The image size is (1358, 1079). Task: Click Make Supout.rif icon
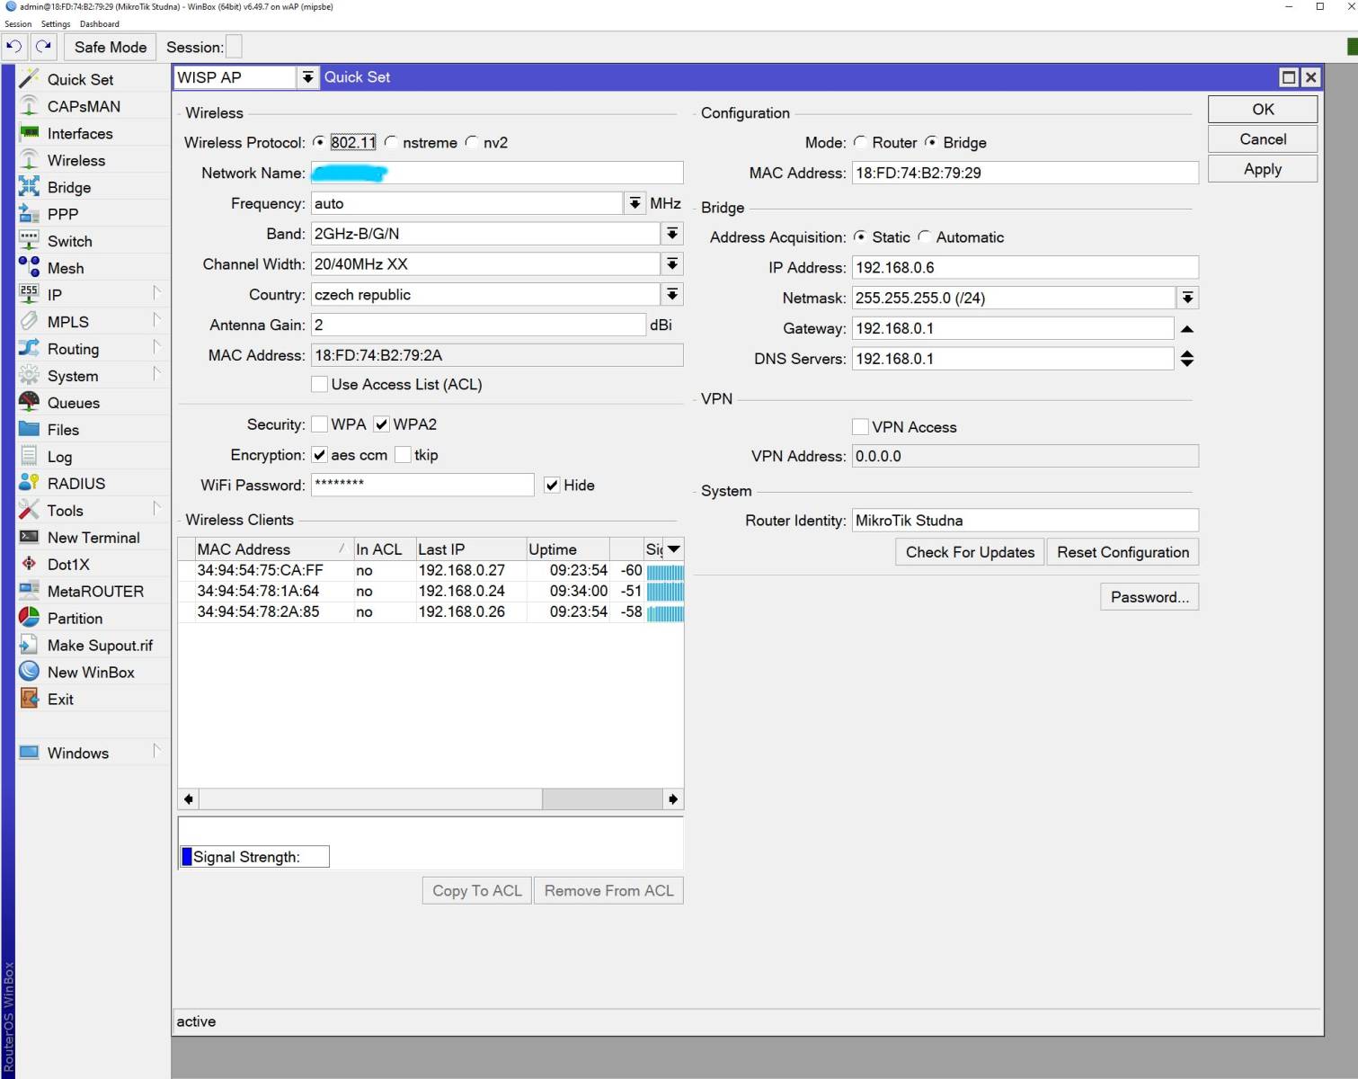click(x=29, y=645)
